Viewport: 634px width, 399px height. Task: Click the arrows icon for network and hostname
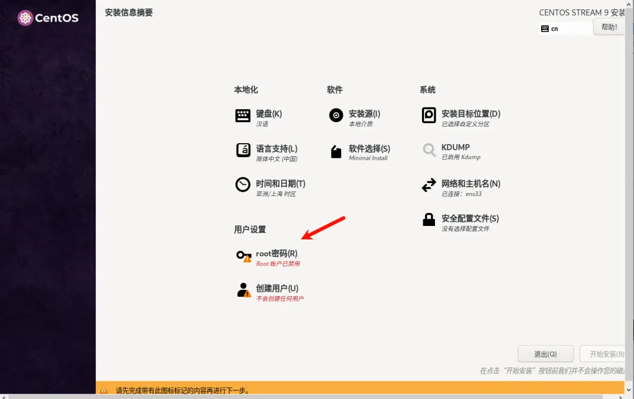429,185
